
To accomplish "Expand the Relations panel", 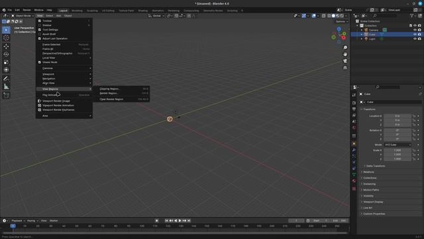I will click(x=368, y=172).
